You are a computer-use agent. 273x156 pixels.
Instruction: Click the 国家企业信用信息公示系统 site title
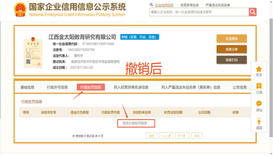(x=77, y=7)
